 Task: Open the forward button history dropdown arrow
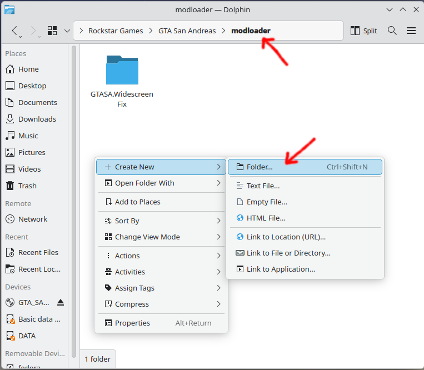(39, 37)
